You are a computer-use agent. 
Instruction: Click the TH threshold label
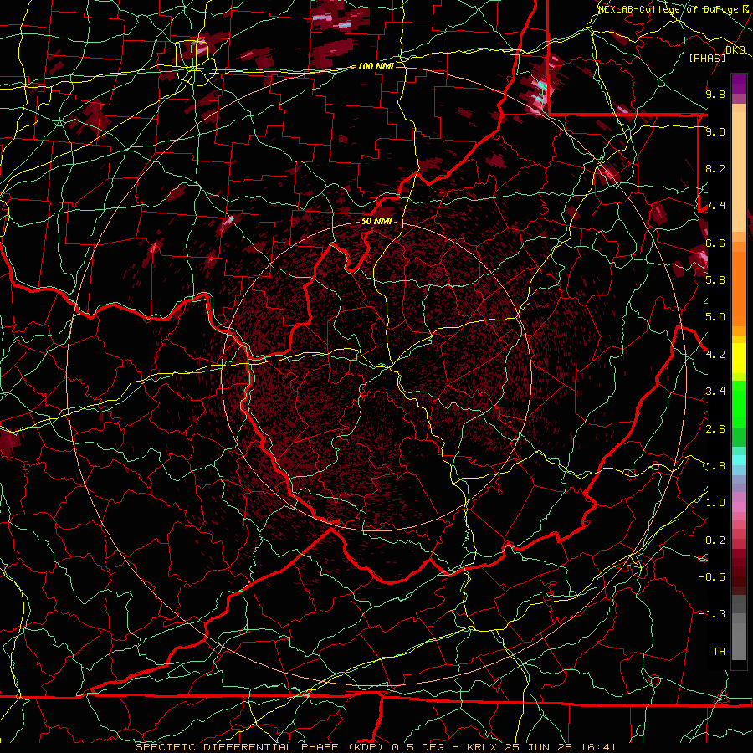coord(719,652)
